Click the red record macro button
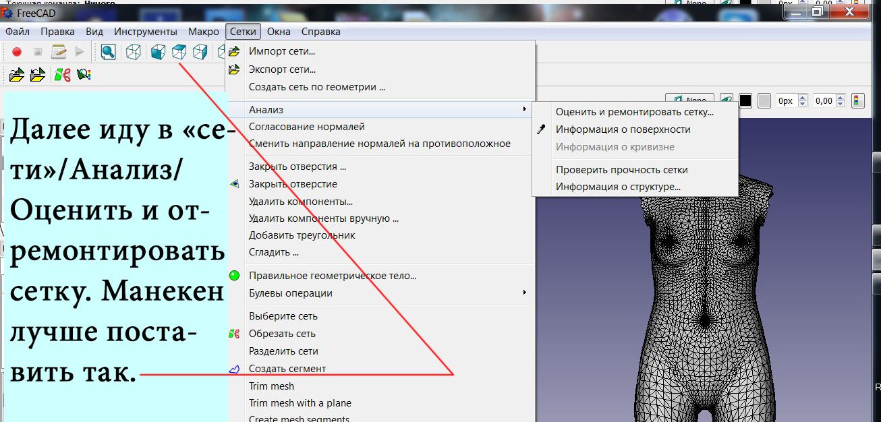 click(x=18, y=52)
